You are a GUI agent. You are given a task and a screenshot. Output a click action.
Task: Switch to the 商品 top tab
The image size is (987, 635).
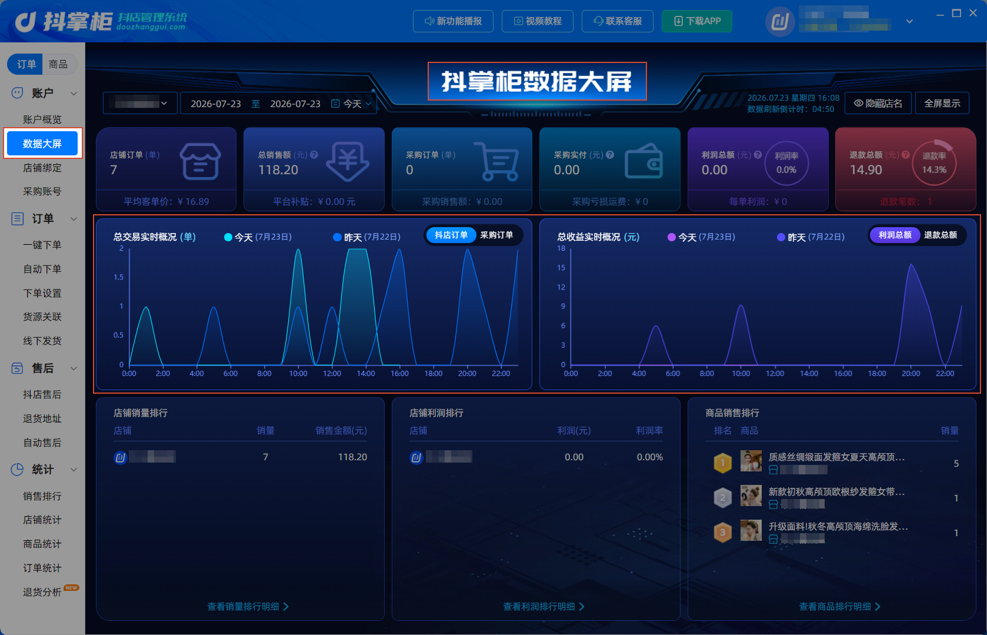click(x=58, y=64)
